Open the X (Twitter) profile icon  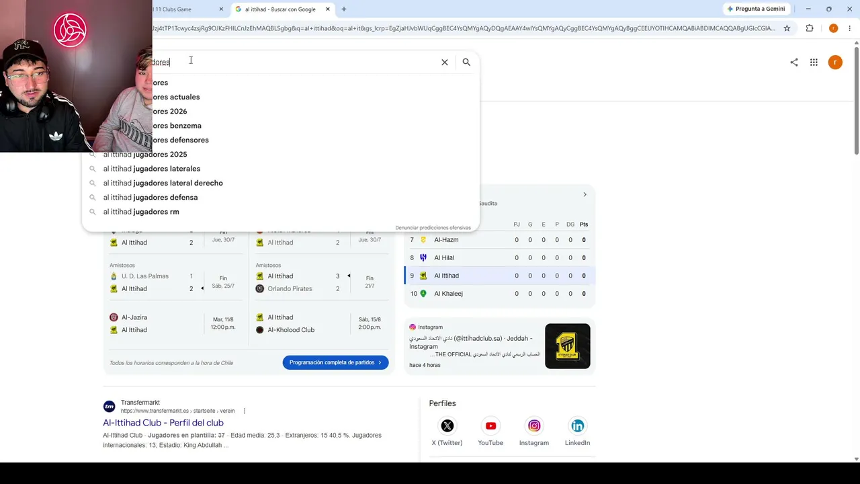[447, 426]
